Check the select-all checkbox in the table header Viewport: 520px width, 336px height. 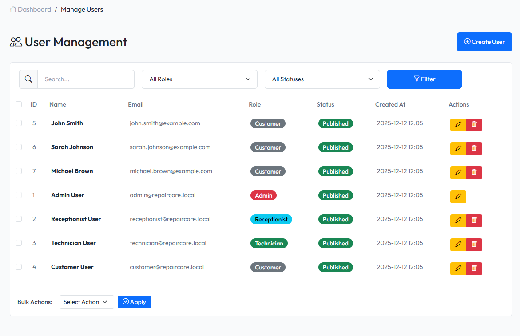pyautogui.click(x=19, y=104)
